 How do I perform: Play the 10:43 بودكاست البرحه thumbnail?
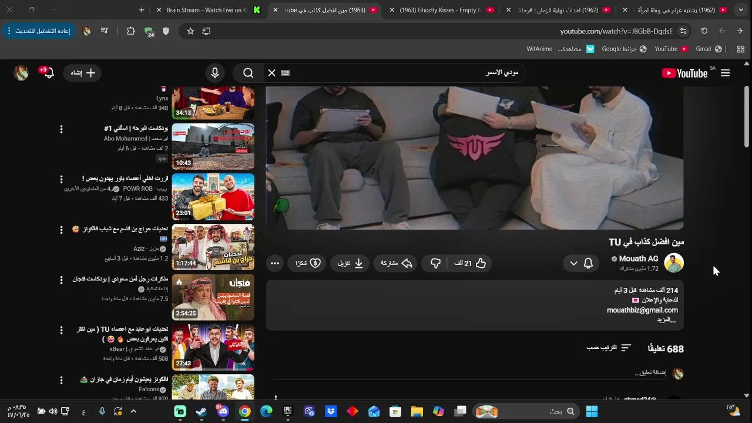point(213,146)
